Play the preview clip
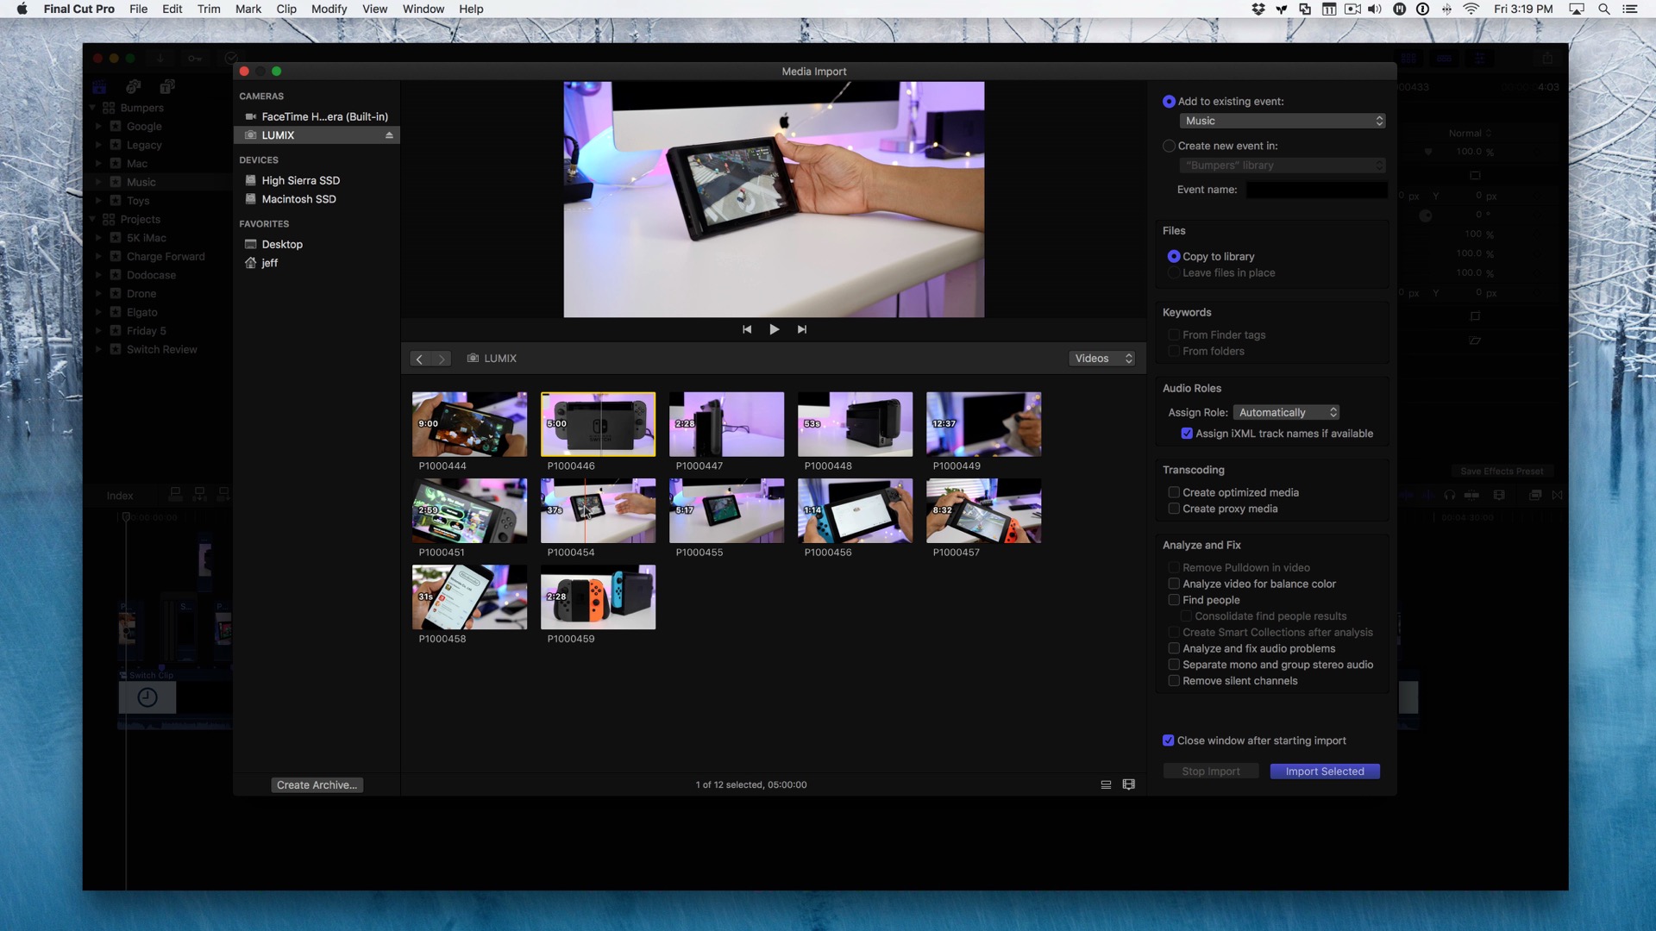This screenshot has width=1656, height=931. (x=774, y=329)
